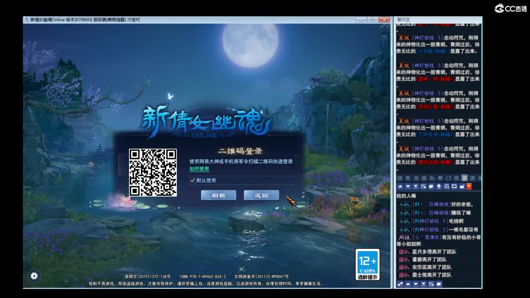Click the QR code image for login
This screenshot has width=530, height=298.
pos(153,173)
